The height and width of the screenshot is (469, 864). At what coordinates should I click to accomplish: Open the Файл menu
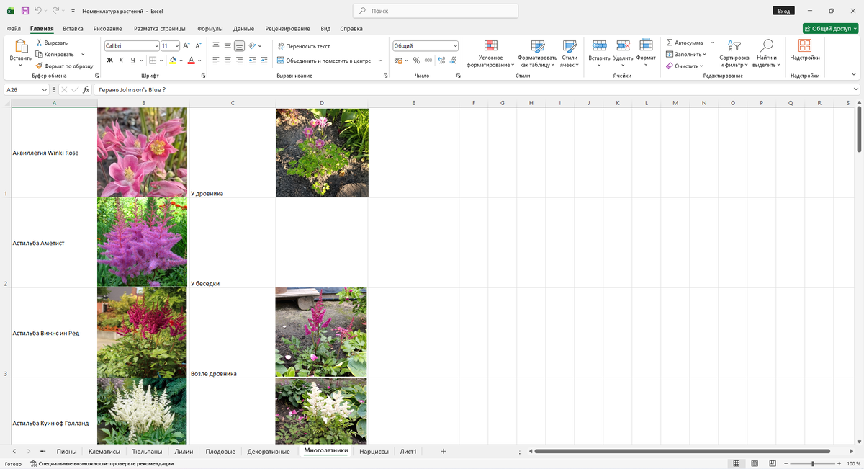coord(14,29)
